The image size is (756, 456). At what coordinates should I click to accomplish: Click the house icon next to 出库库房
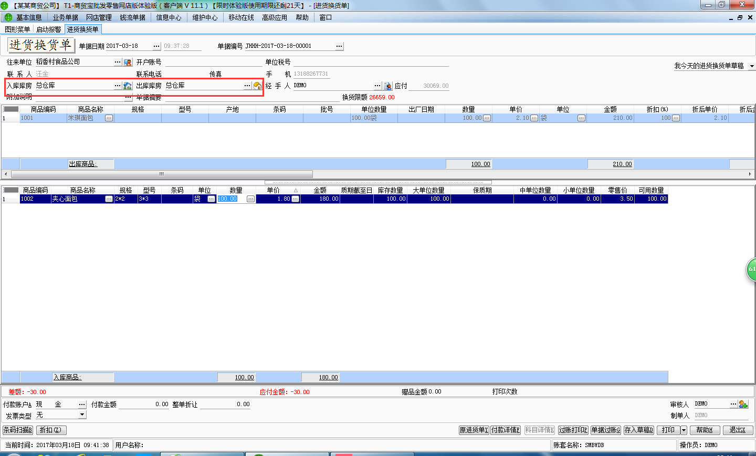click(x=257, y=86)
